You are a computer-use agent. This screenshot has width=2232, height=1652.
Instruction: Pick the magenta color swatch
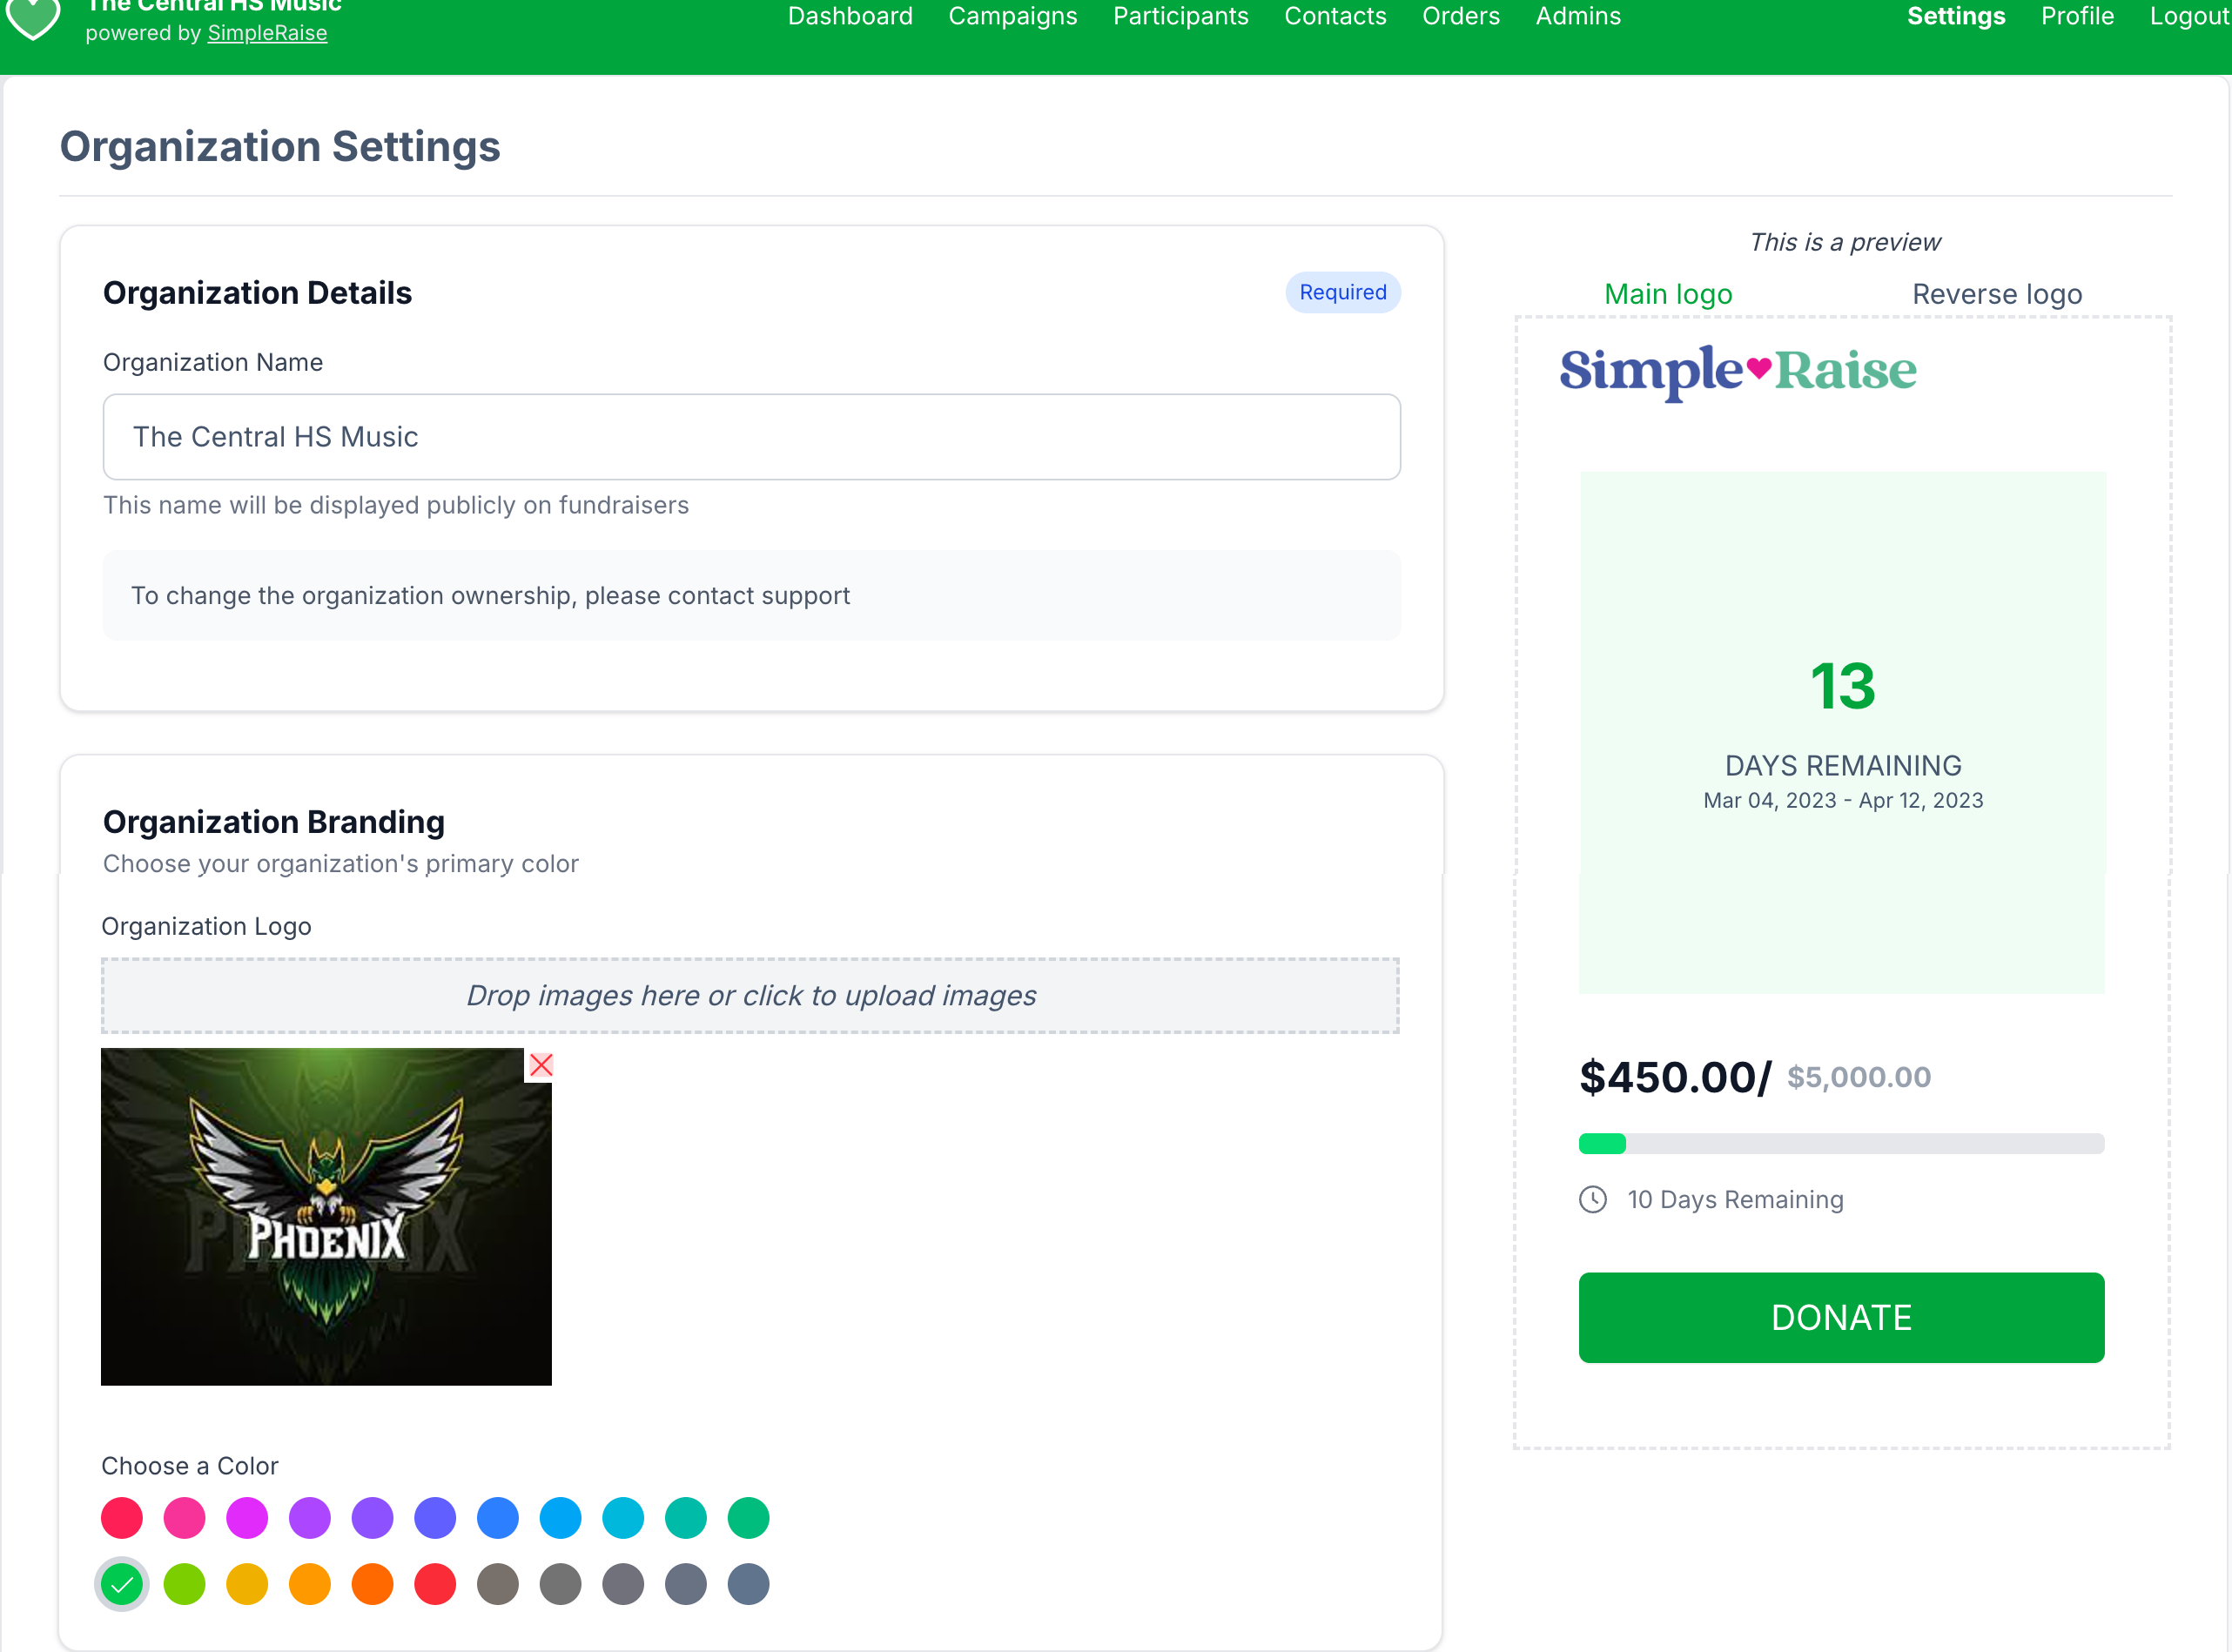[247, 1518]
